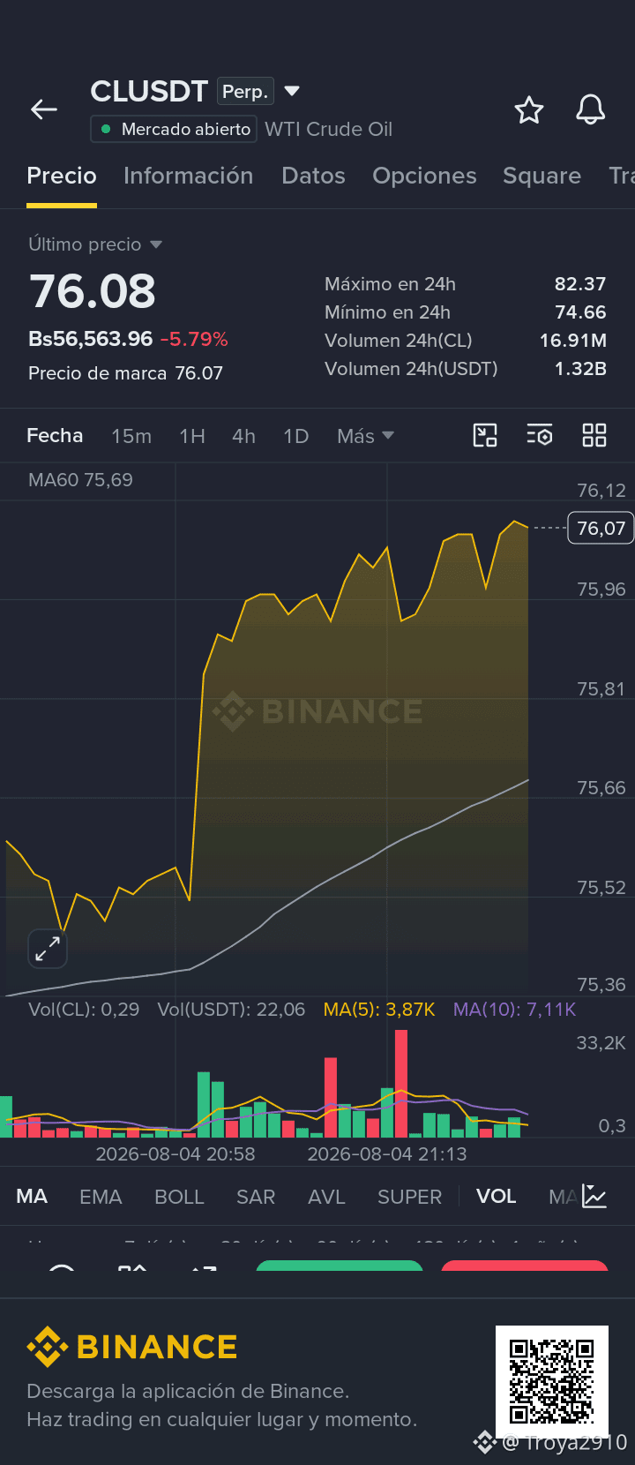Open the chart drawing tools icon

[485, 435]
